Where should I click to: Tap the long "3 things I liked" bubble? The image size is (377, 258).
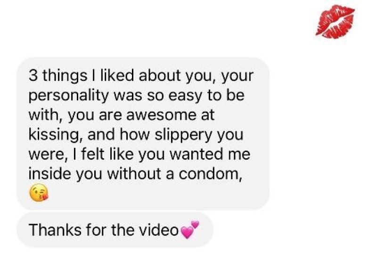[143, 134]
